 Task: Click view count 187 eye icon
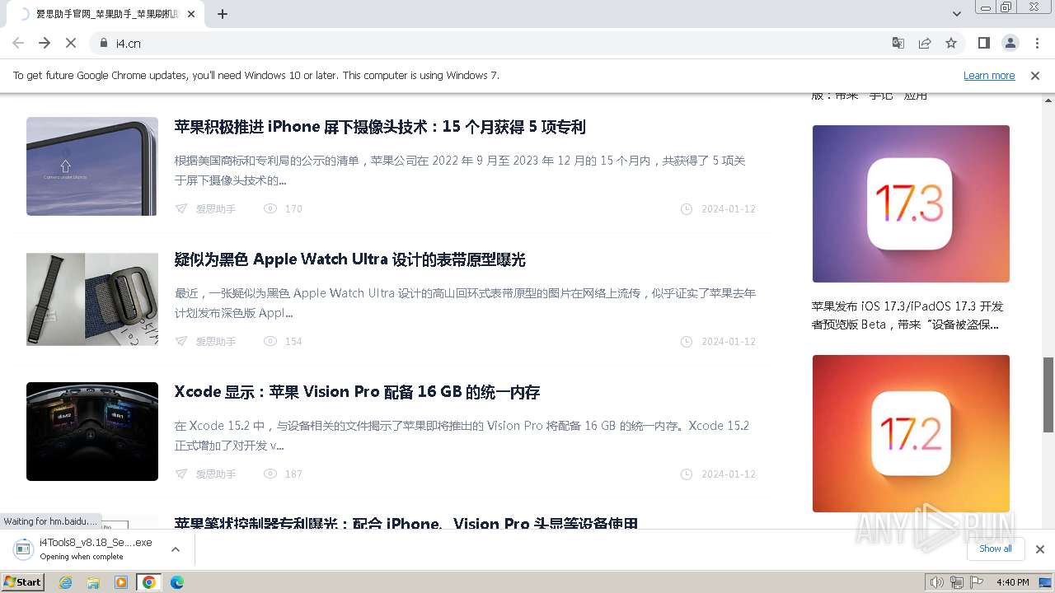[x=270, y=474]
